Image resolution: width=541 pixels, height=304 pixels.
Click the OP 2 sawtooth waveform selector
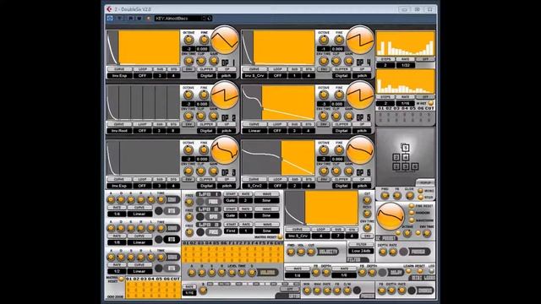(225, 95)
